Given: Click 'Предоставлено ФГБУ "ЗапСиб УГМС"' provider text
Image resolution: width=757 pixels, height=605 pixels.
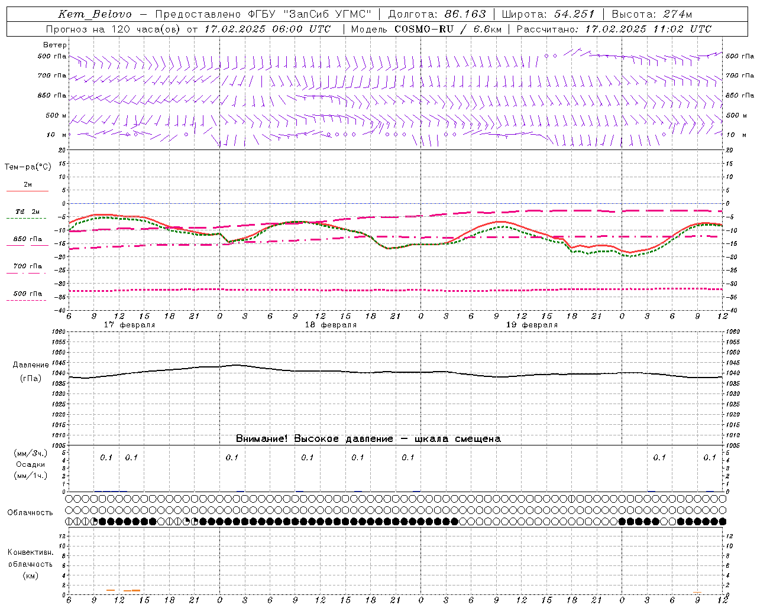Looking at the screenshot, I should pos(264,14).
